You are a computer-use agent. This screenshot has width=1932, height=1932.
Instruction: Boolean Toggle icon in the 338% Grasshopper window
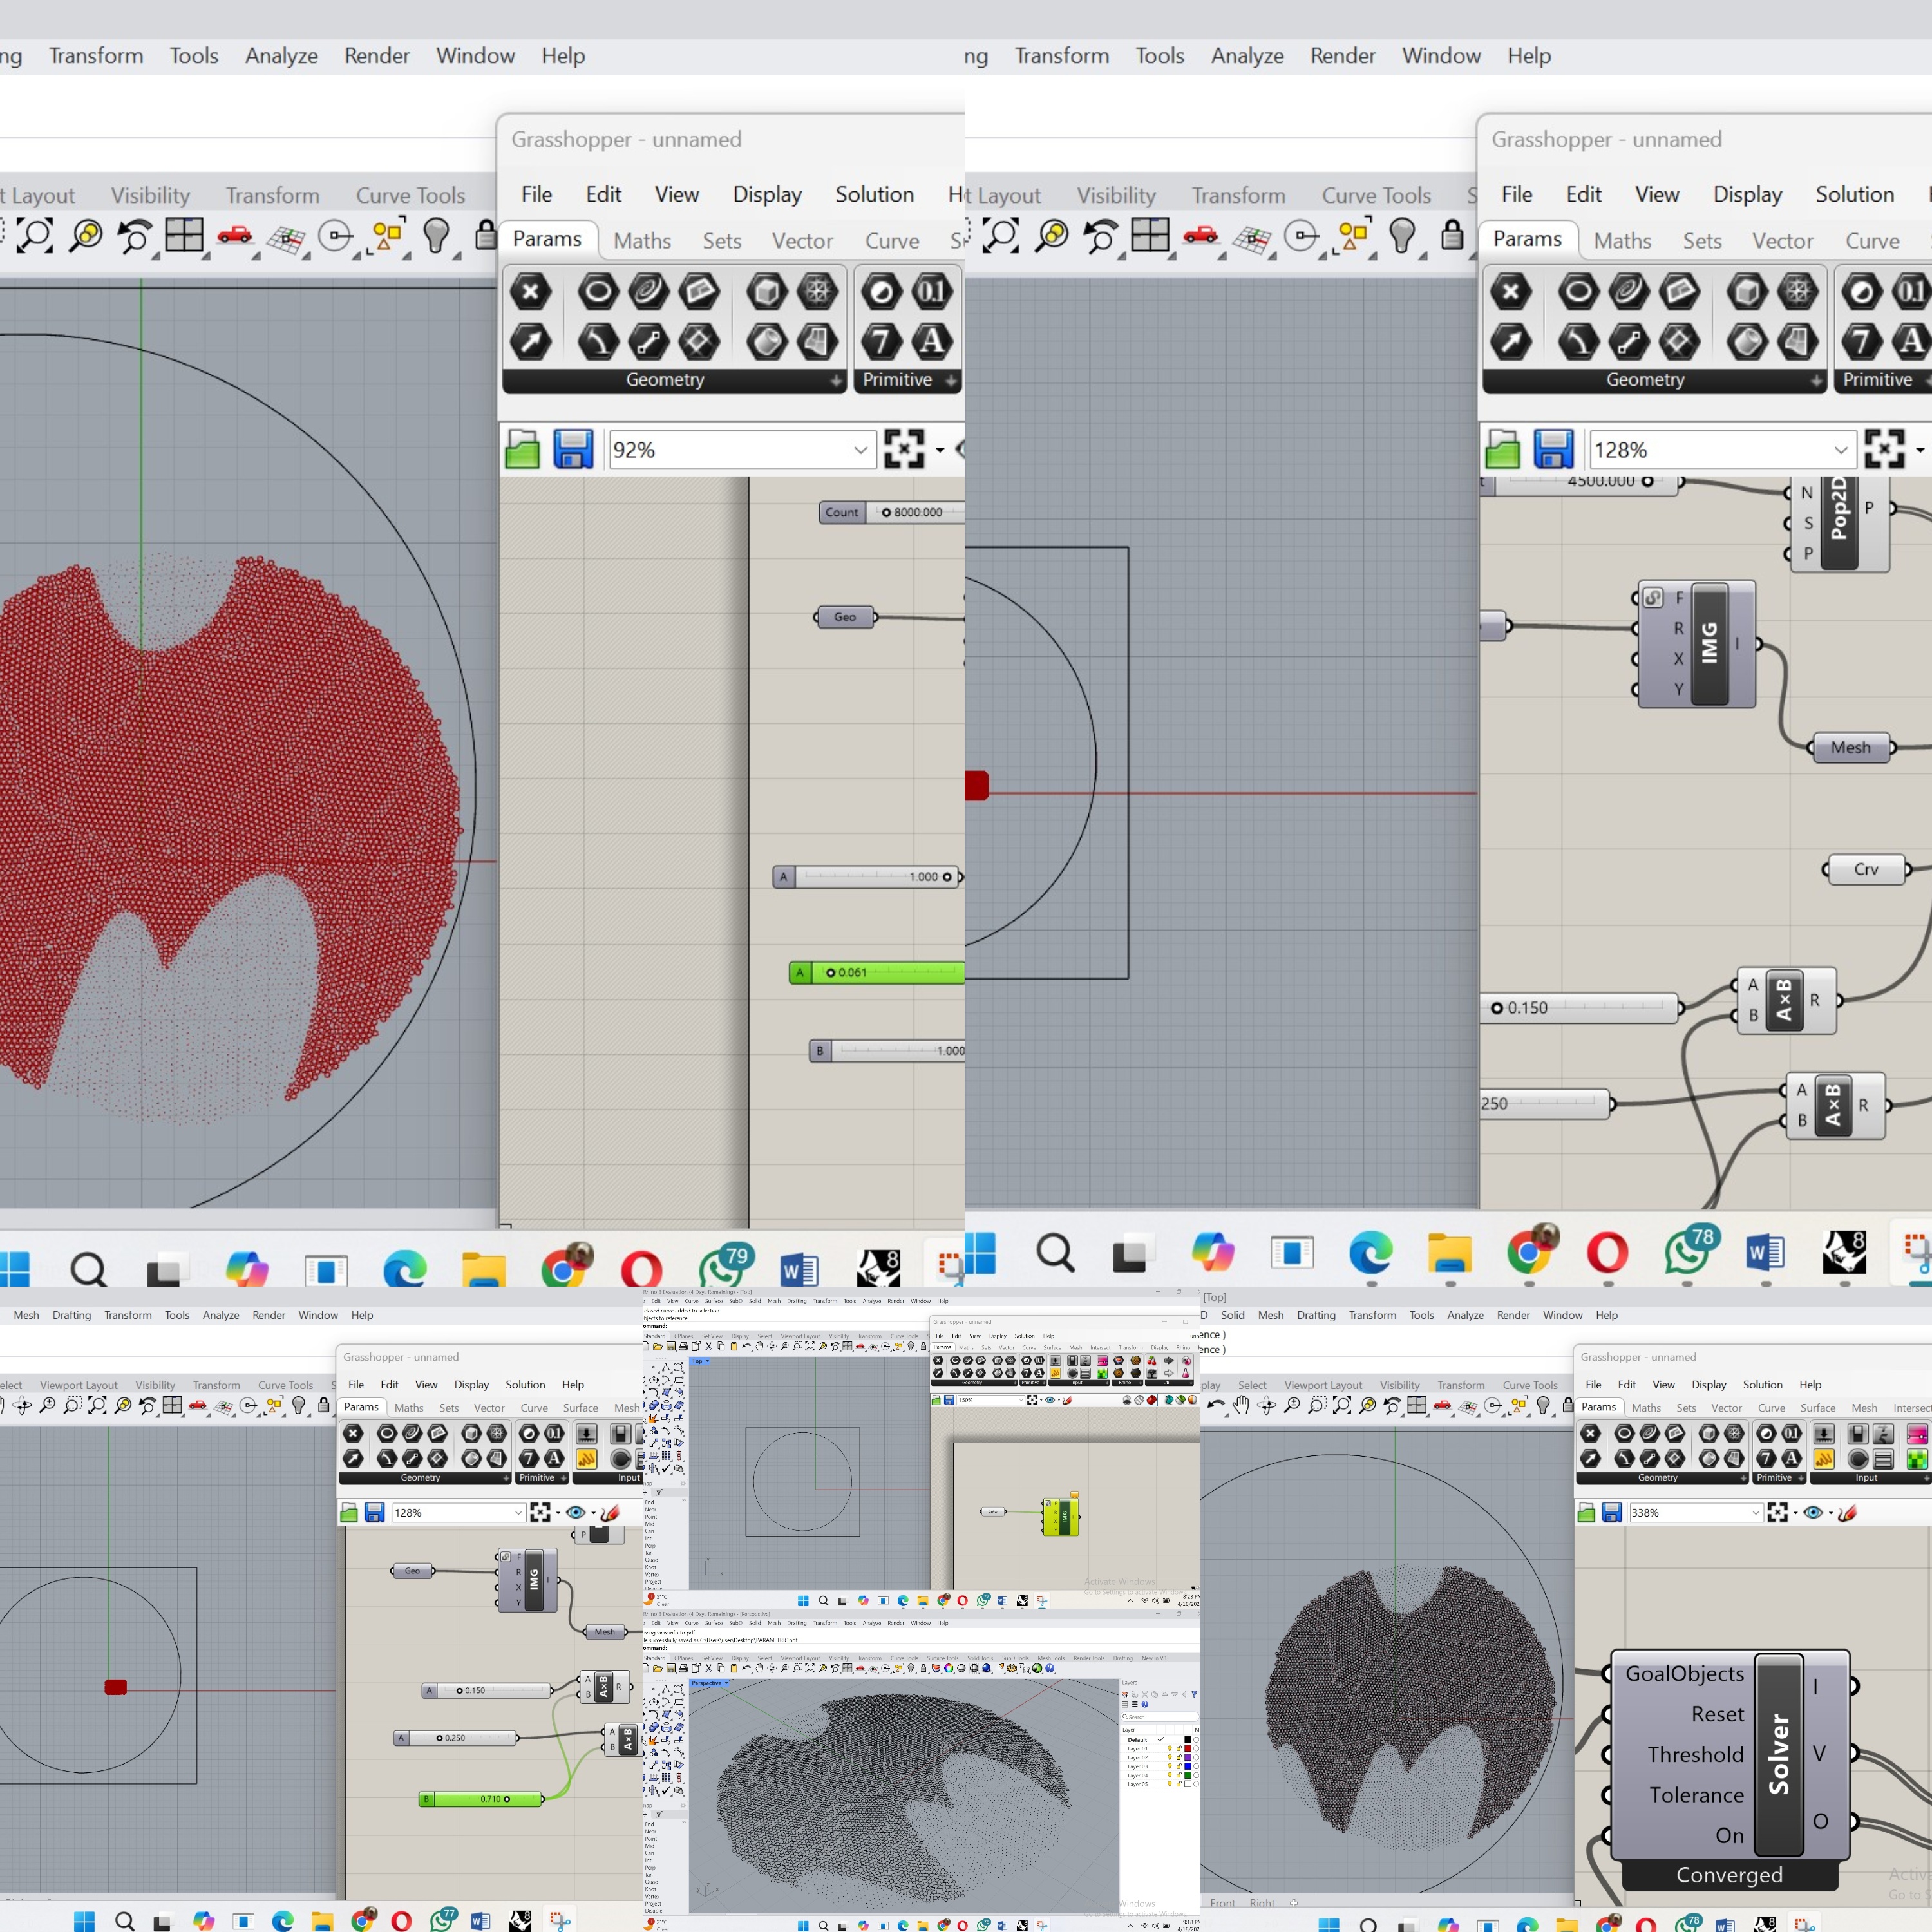point(1858,1433)
